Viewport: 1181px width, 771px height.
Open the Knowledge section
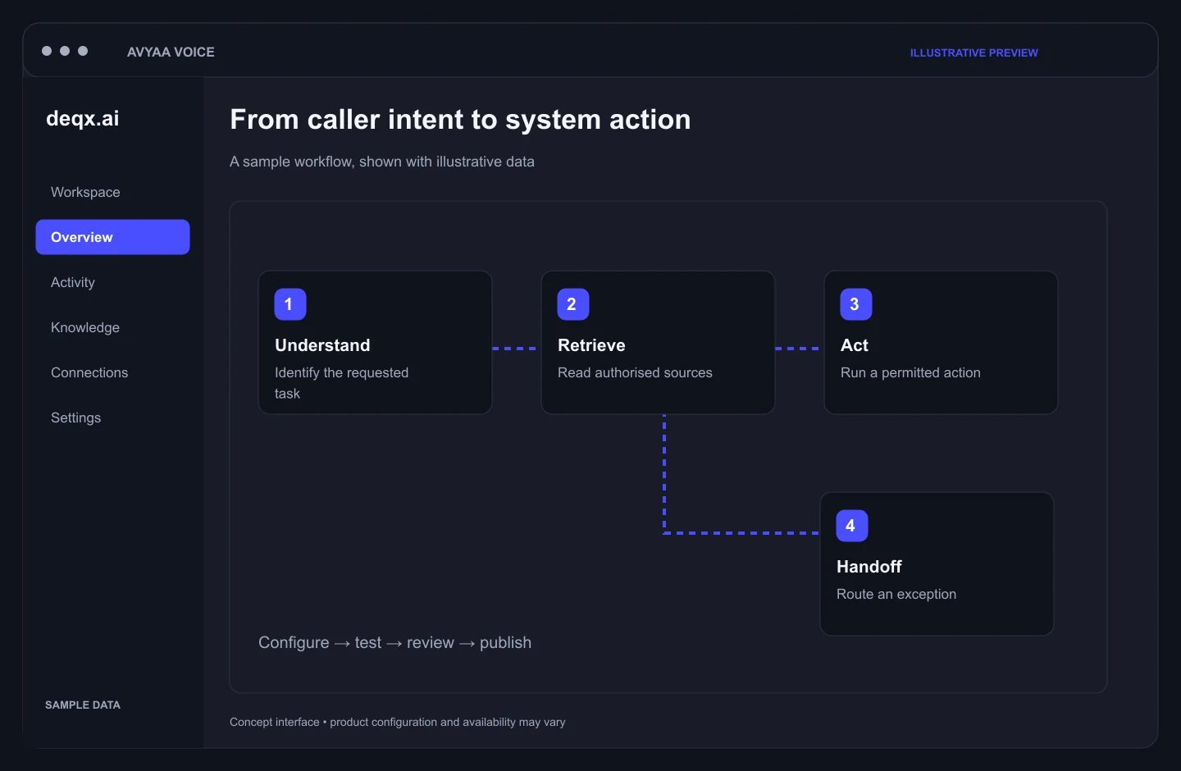click(85, 327)
